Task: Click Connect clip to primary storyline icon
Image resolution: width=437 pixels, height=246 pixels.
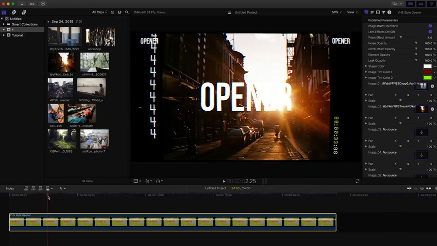Action: [x=26, y=188]
